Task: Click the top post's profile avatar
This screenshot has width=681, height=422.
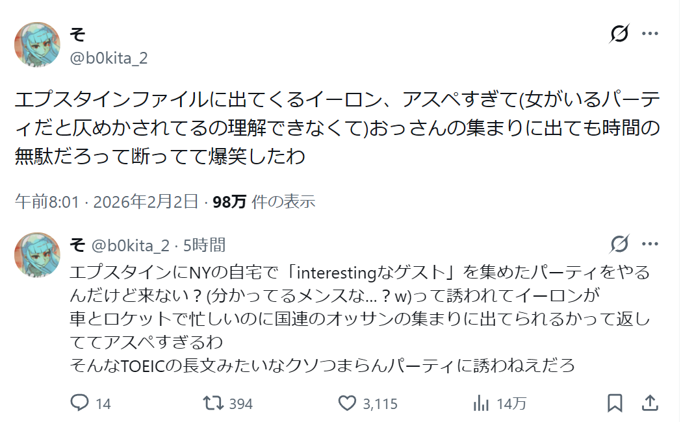Action: pos(37,45)
